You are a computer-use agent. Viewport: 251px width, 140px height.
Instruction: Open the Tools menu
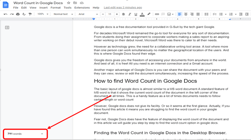coord(67,8)
